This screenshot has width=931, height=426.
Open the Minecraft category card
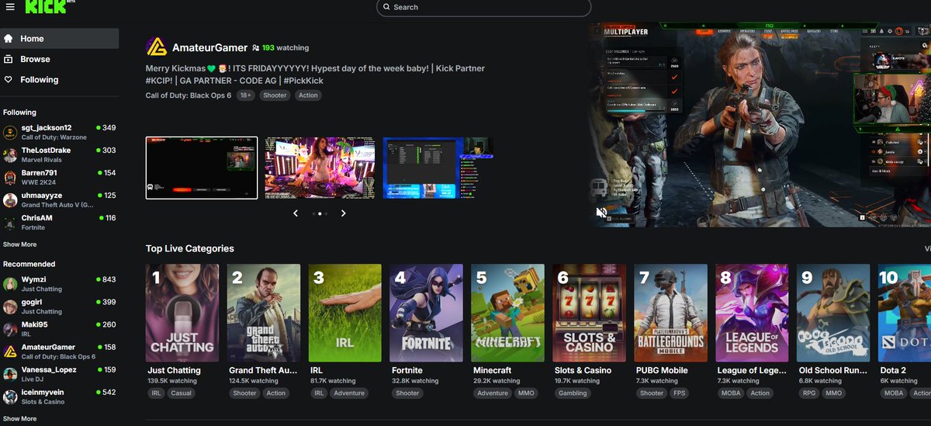pos(508,313)
